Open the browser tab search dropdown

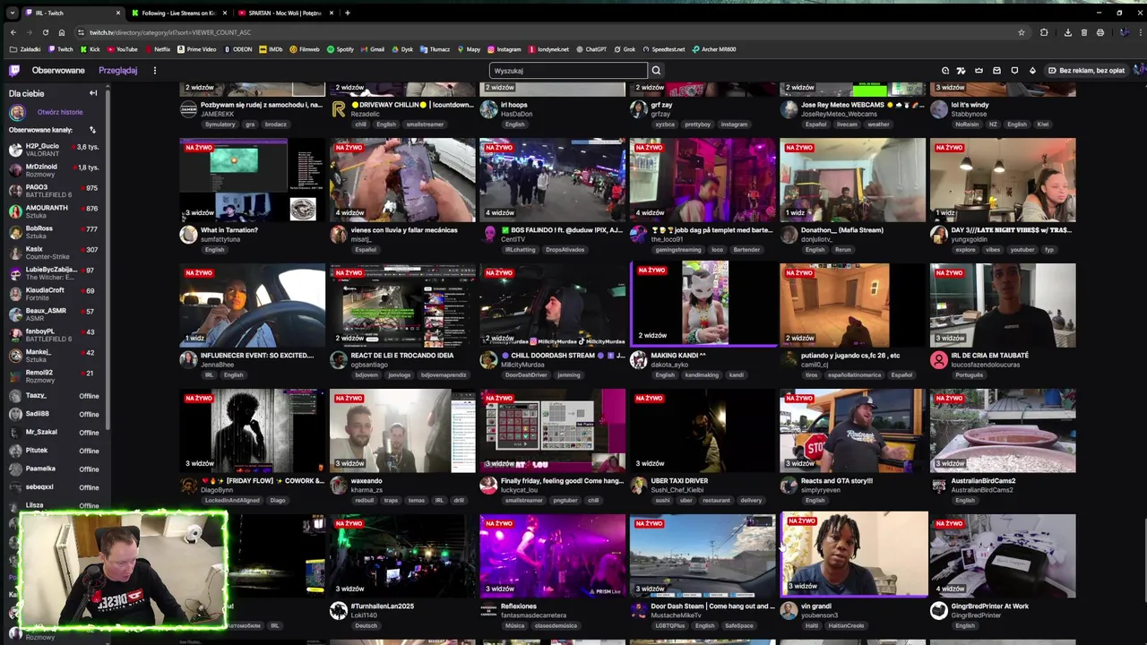point(13,13)
